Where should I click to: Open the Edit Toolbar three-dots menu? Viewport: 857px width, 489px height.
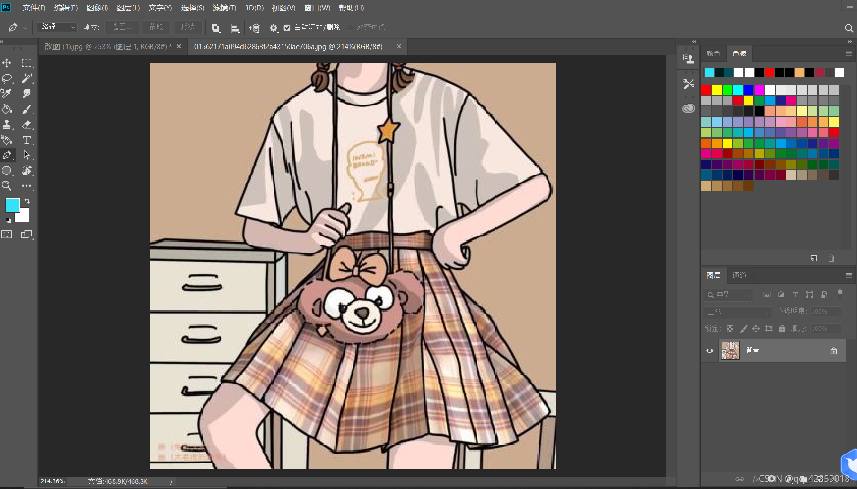click(x=27, y=186)
